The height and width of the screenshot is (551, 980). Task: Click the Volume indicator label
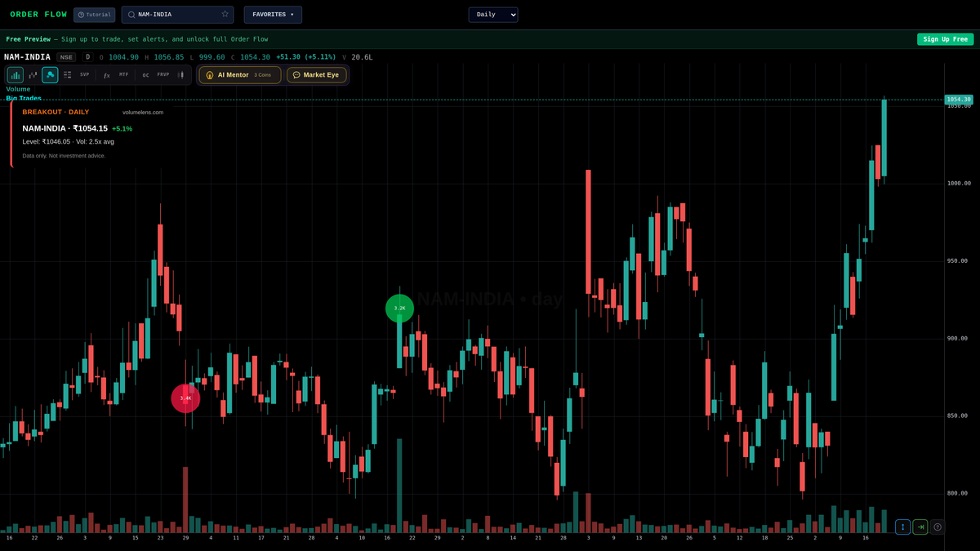click(18, 89)
